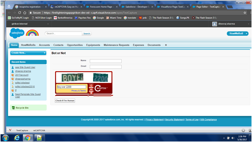Open the Documents tab

coord(154,45)
